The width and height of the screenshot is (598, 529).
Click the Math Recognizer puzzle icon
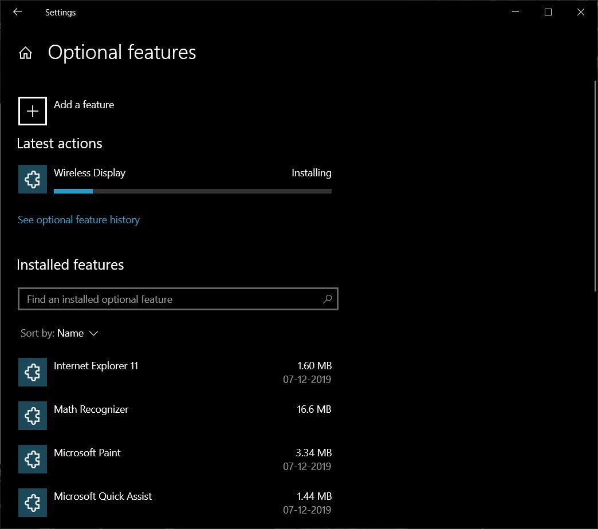[x=33, y=416]
